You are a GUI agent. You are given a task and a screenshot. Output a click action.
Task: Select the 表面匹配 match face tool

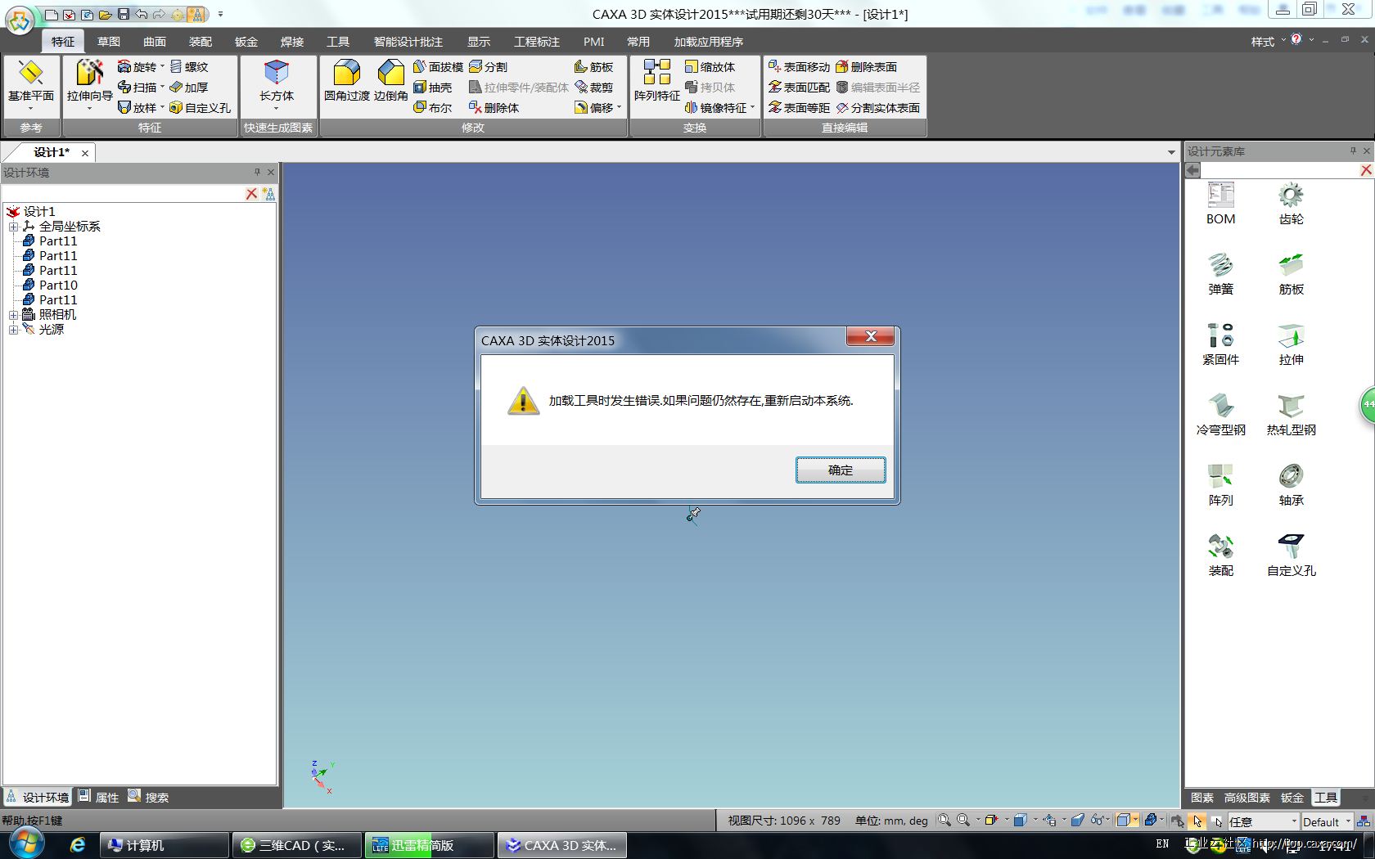799,87
